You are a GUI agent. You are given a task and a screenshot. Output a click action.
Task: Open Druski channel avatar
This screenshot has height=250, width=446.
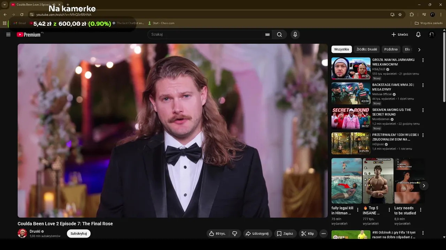(22, 233)
